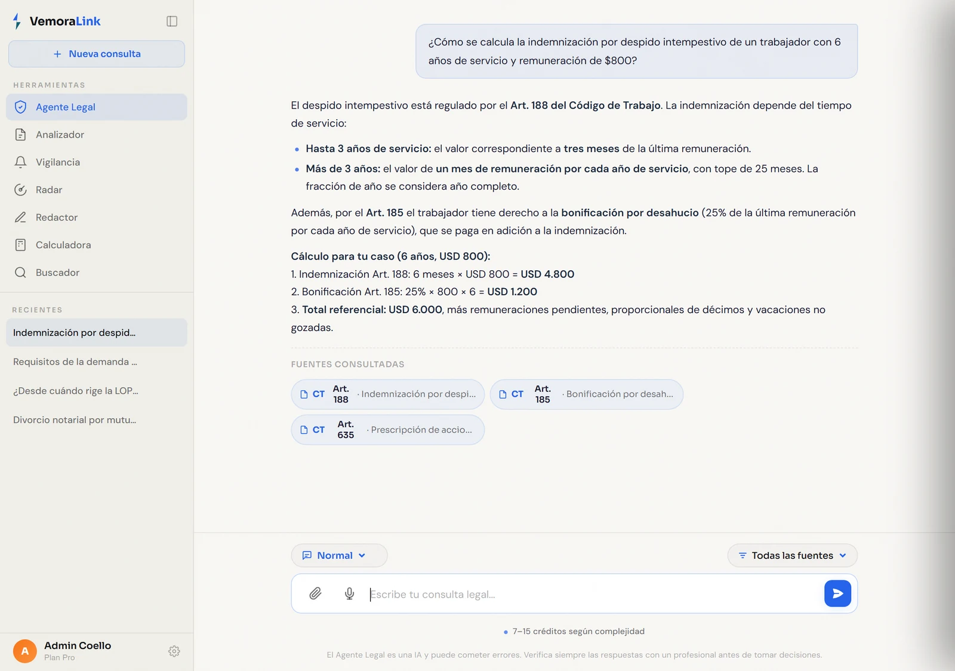Open the Redactor tool
This screenshot has height=671, width=955.
[x=97, y=217]
